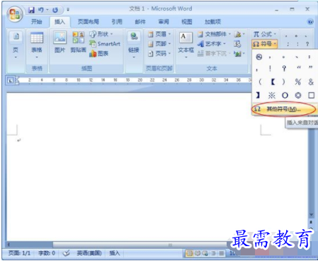Image resolution: width=318 pixels, height=261 pixels.
Task: Go to the 引用 ribbon tab
Action: [x=117, y=22]
